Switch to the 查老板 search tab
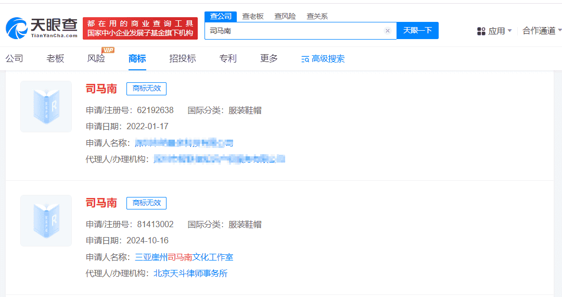The height and width of the screenshot is (297, 562). [253, 16]
